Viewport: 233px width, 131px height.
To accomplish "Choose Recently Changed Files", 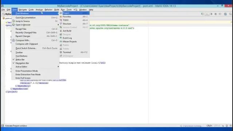I will click(x=26, y=32).
